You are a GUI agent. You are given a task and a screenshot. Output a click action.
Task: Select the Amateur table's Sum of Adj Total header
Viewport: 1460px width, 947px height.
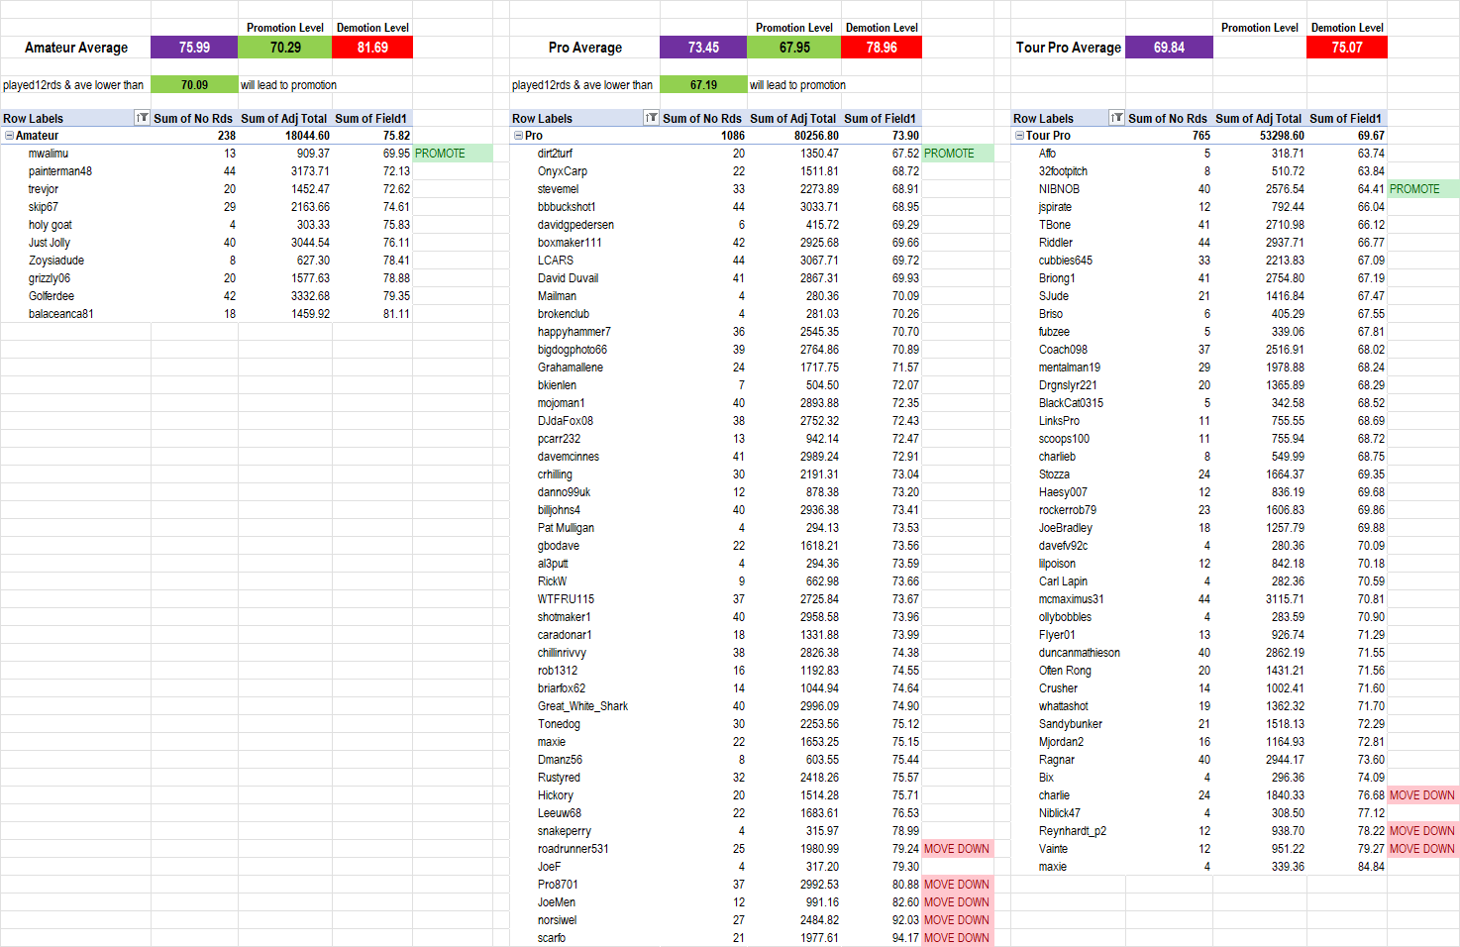[284, 118]
